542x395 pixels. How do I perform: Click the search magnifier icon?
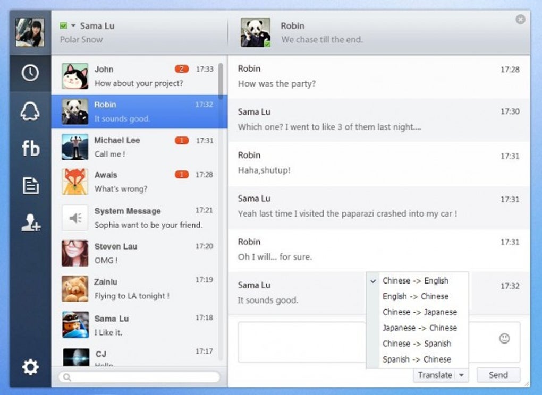tap(67, 377)
